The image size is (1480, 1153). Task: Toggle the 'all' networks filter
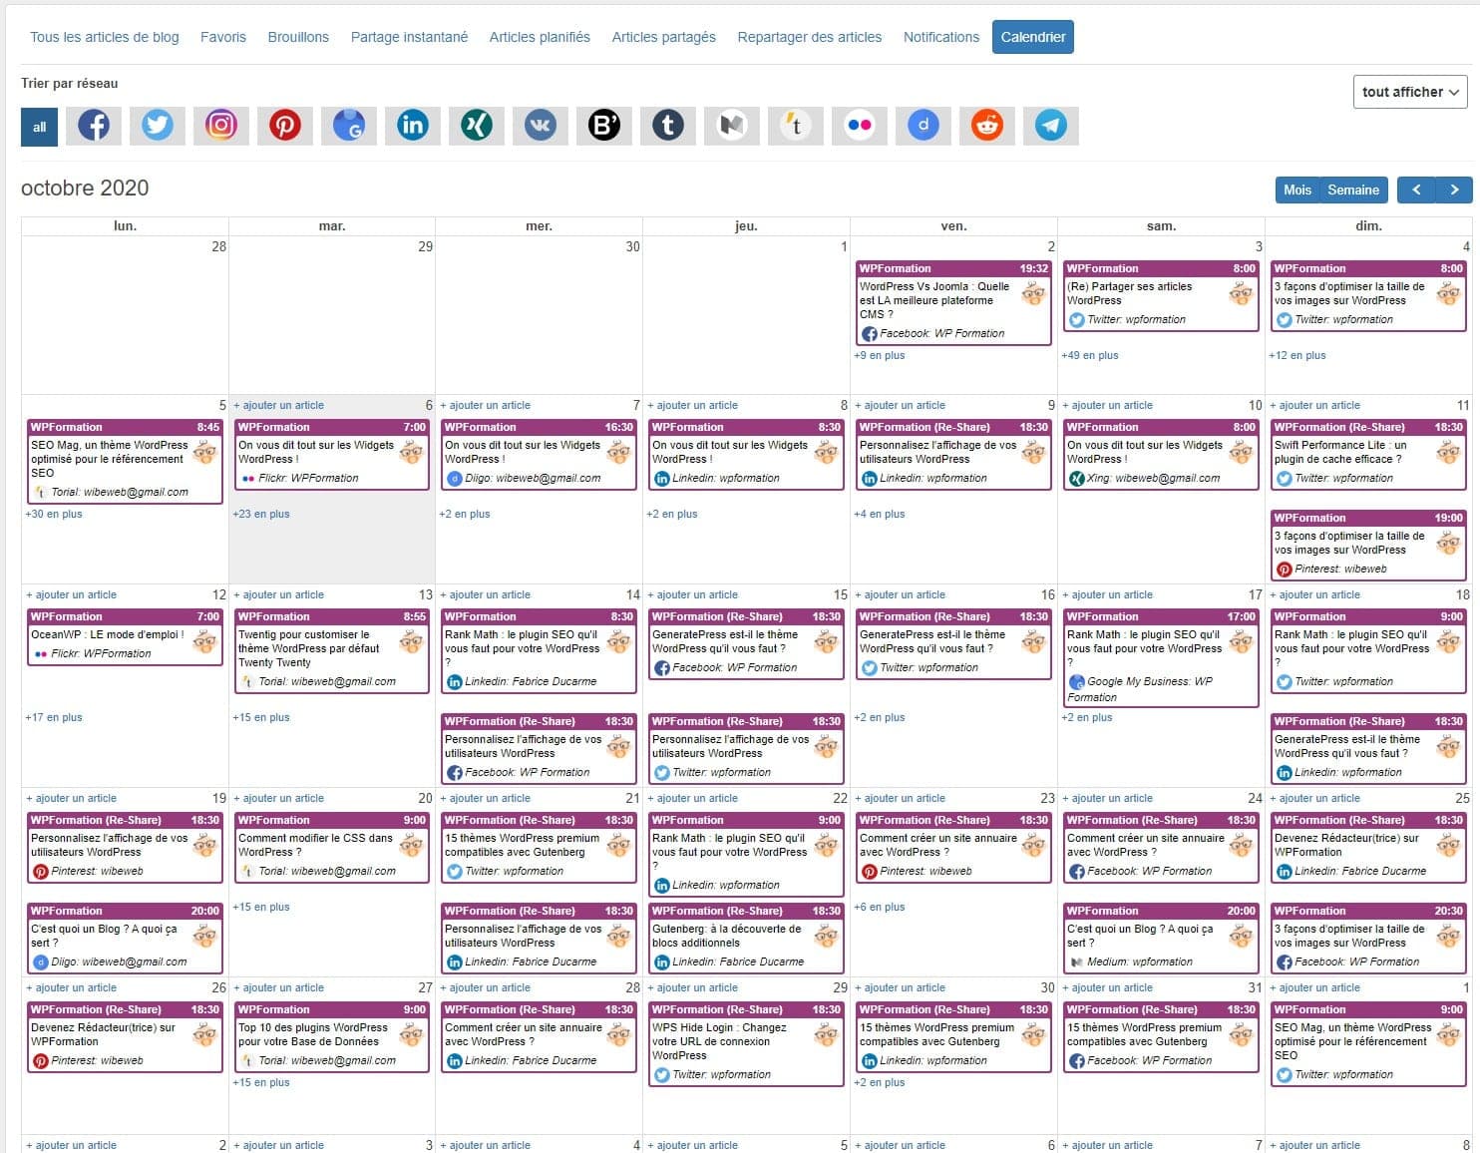39,126
